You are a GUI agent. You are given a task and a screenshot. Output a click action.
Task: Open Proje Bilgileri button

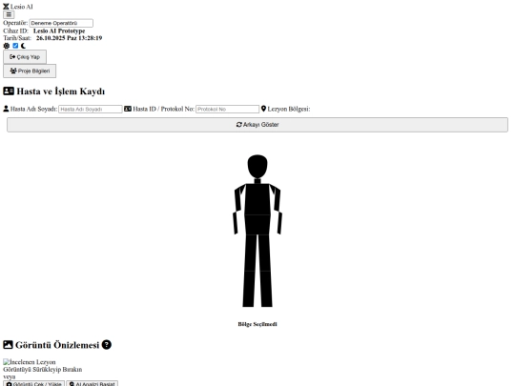[30, 71]
